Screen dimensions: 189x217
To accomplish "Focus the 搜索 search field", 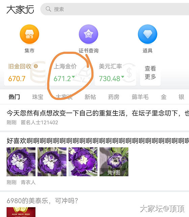I will (x=115, y=9).
